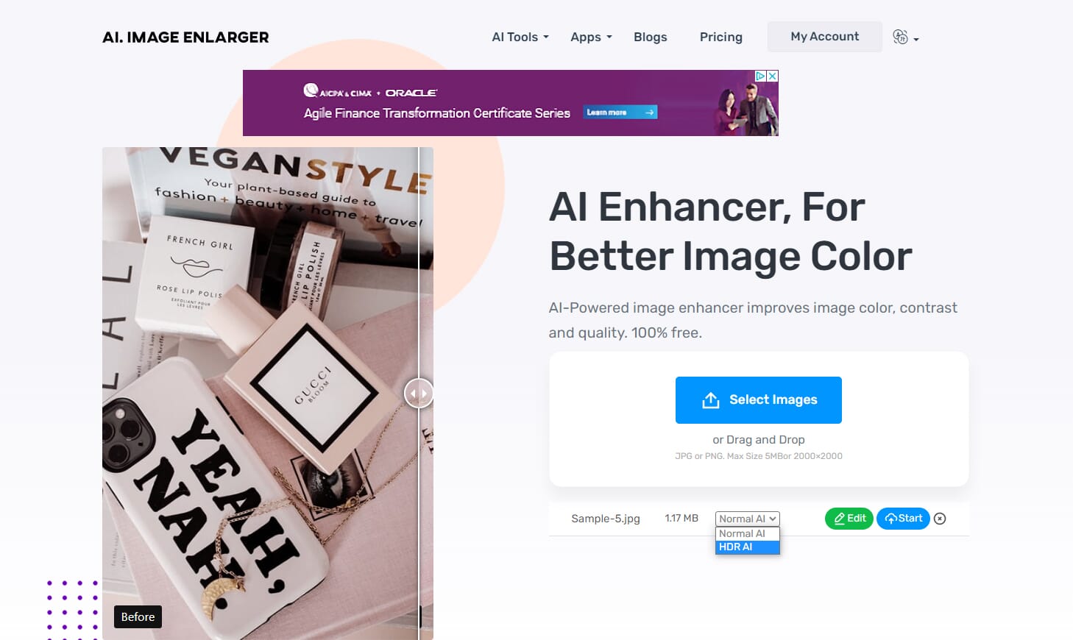Viewport: 1073px width, 640px height.
Task: Click the cloud upload icon on Start
Action: tap(890, 519)
